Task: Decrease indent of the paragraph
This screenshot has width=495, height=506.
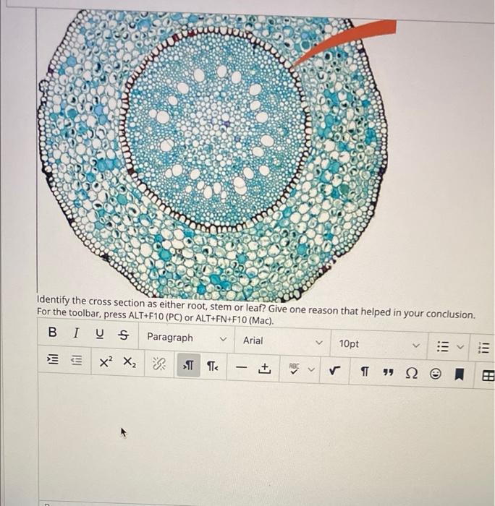Action: [77, 360]
